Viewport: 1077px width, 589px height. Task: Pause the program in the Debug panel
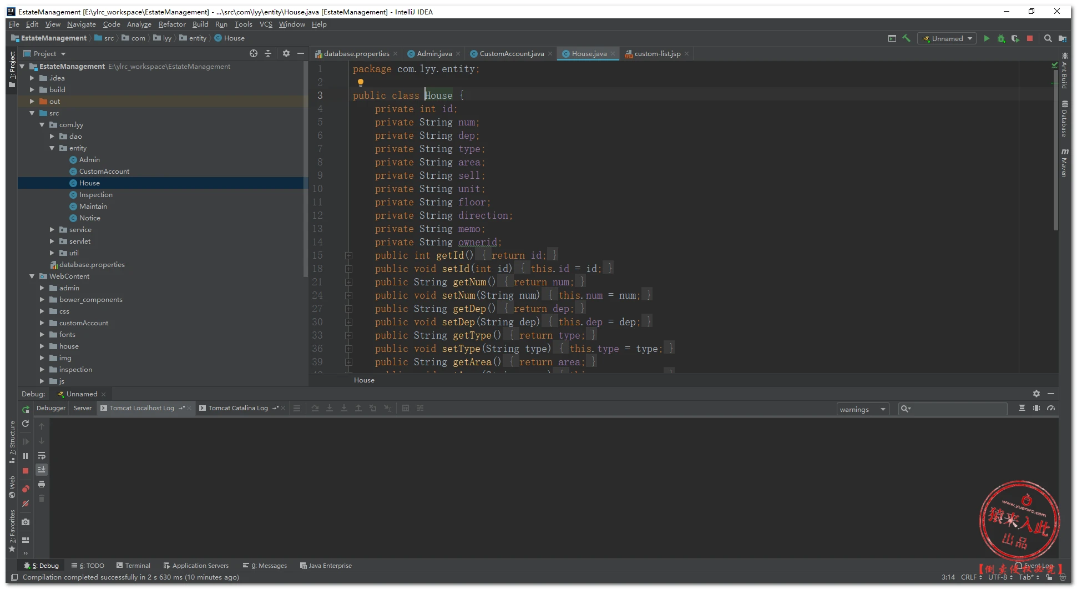point(26,456)
